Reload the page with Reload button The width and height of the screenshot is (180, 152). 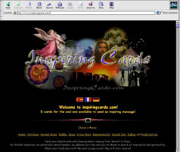click(29, 5)
